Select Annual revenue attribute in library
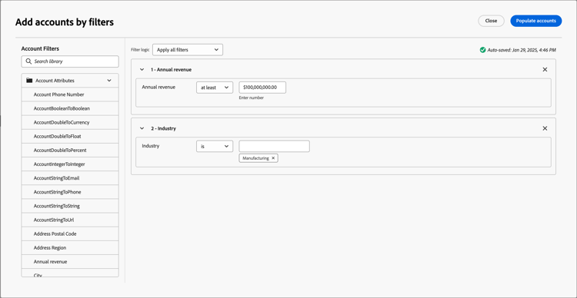577x298 pixels. coord(70,262)
